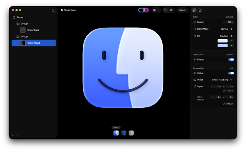Select the mono gray icon preview thumbnail

coord(131,133)
